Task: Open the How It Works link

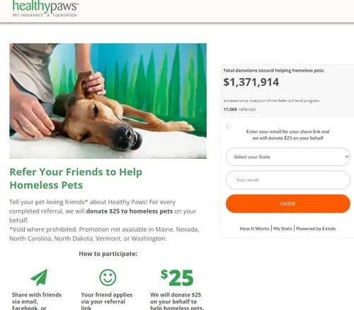Action: [254, 228]
